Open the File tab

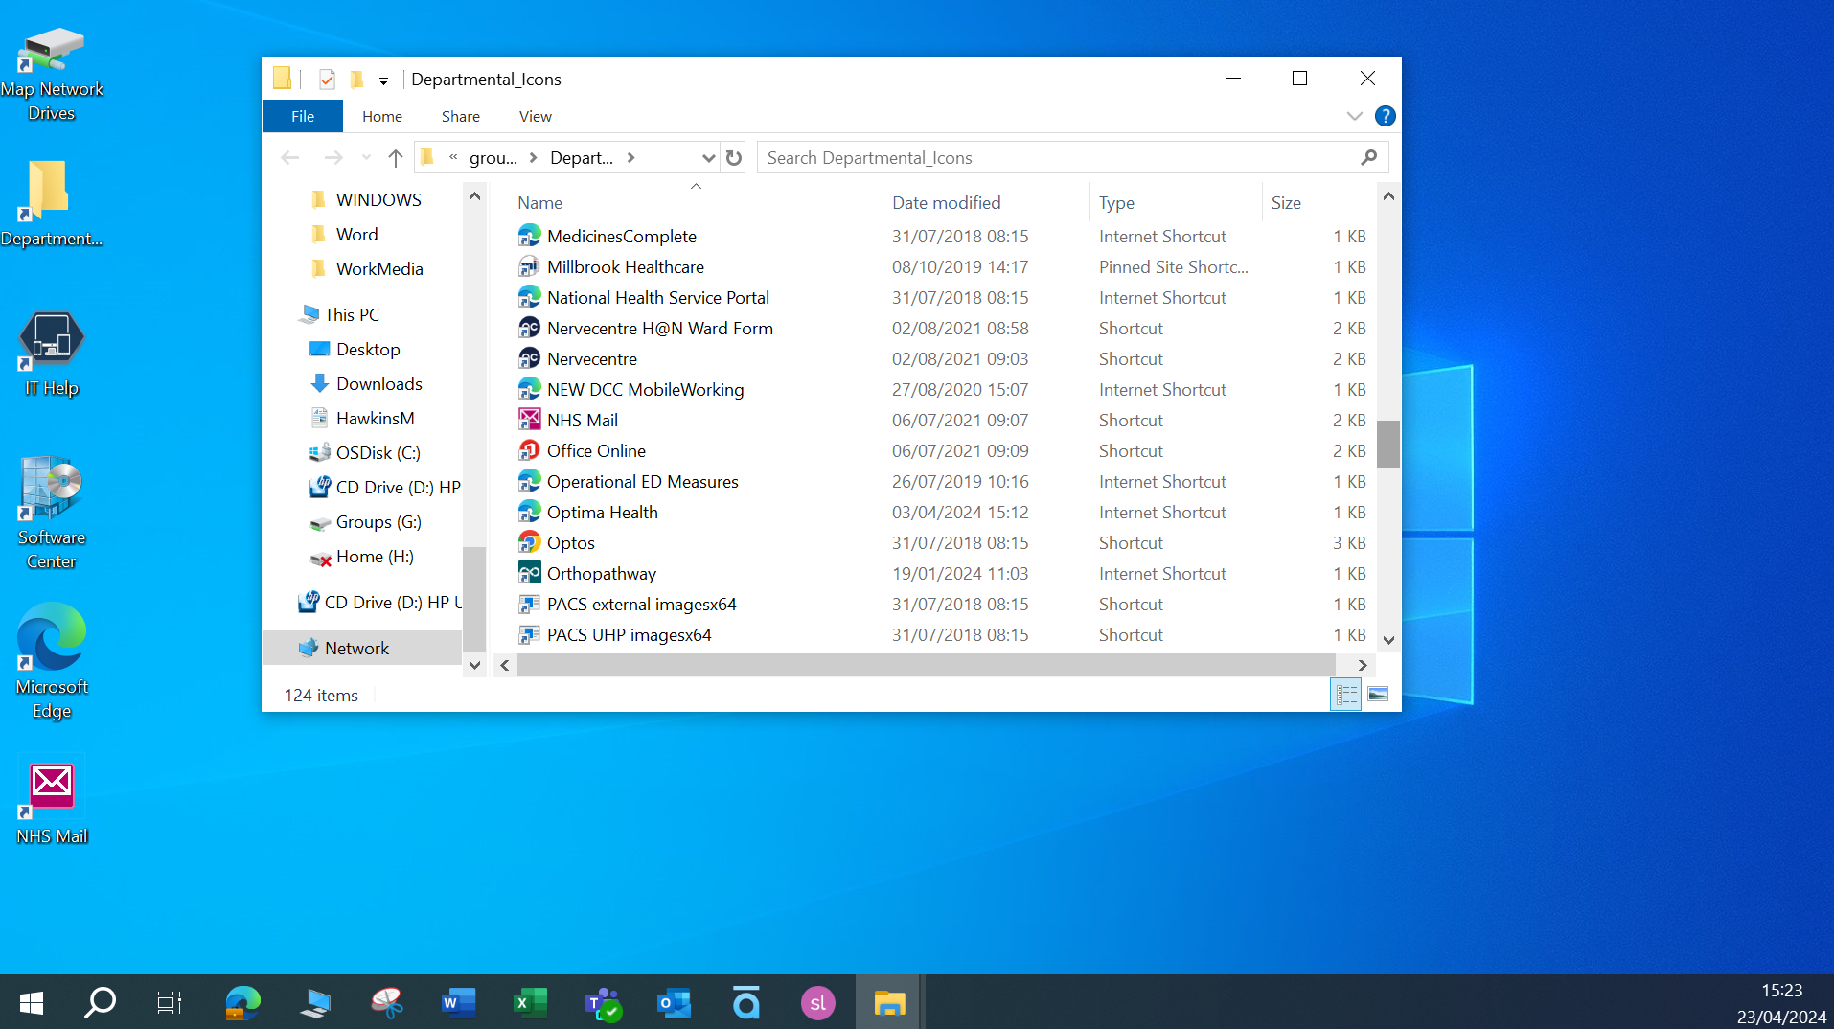coord(303,116)
